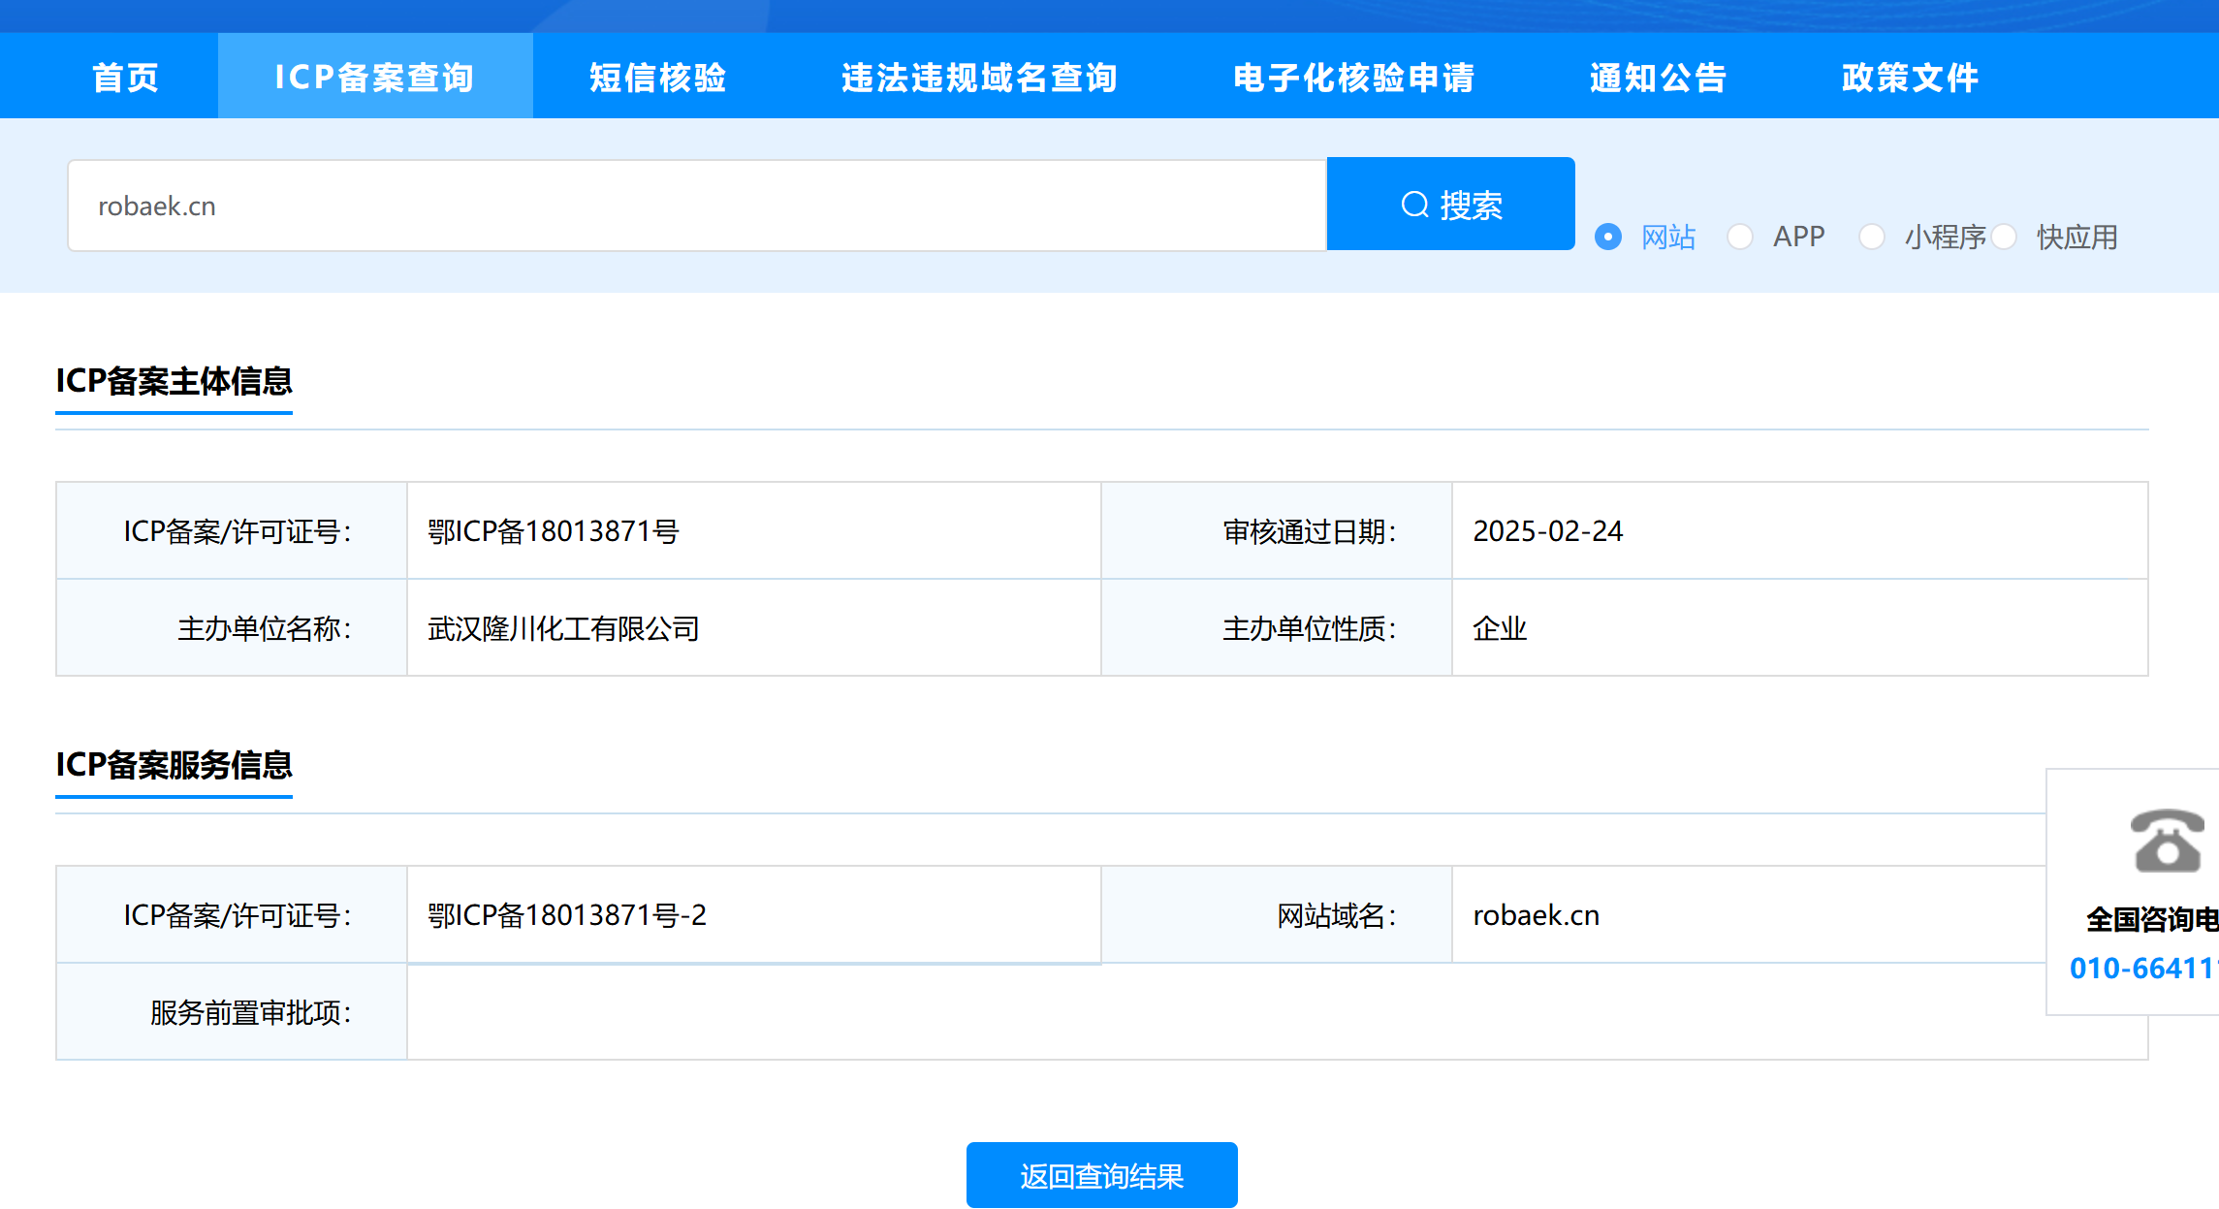The width and height of the screenshot is (2219, 1209).
Task: Click the robaek.cn domain search field
Action: (x=696, y=206)
